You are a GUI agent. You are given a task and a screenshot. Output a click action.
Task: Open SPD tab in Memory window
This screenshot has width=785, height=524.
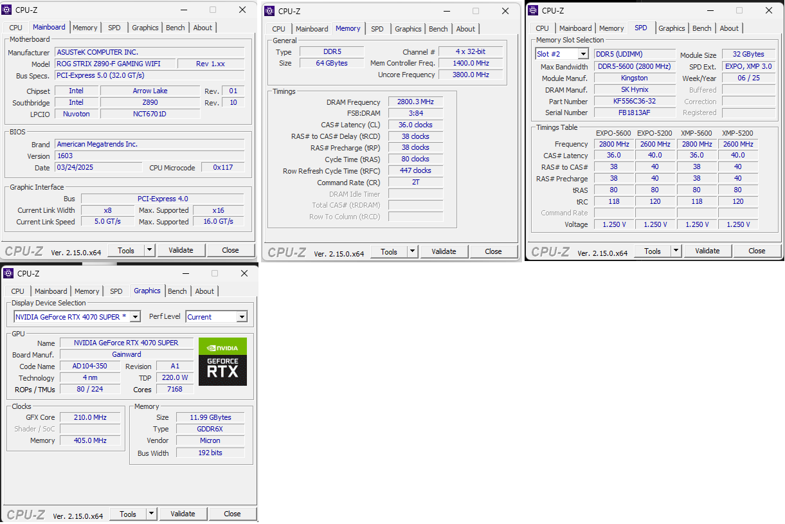[377, 29]
